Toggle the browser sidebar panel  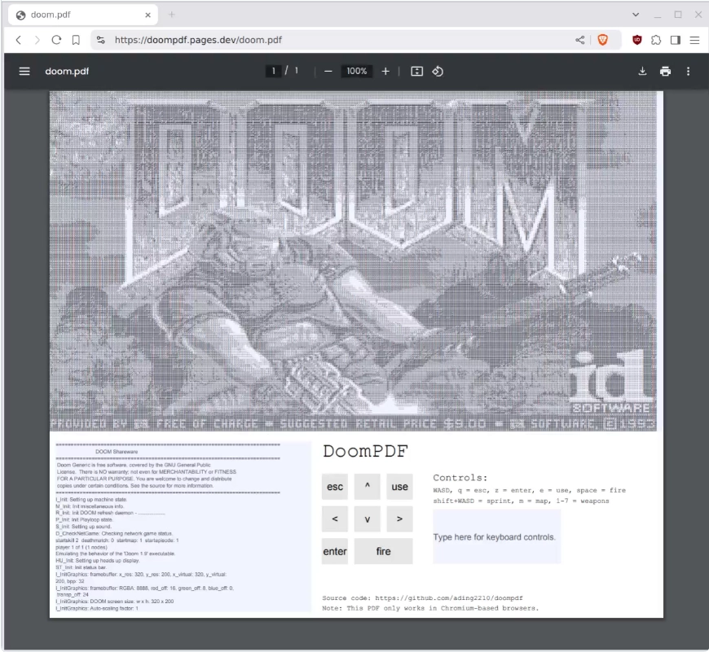[676, 40]
